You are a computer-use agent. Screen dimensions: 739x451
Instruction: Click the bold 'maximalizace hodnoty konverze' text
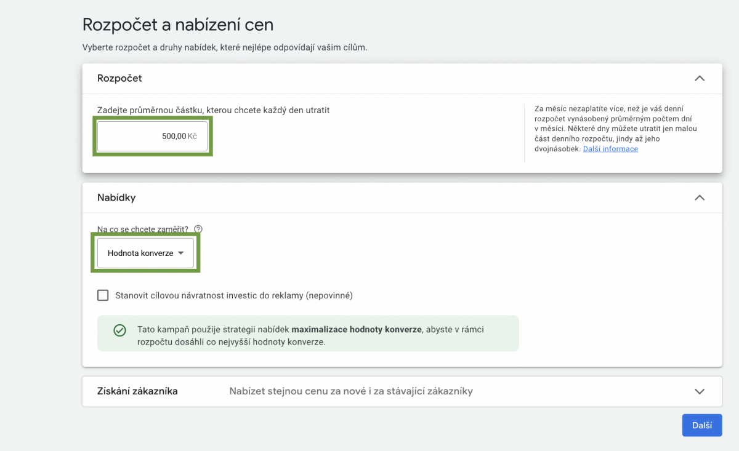(x=357, y=329)
